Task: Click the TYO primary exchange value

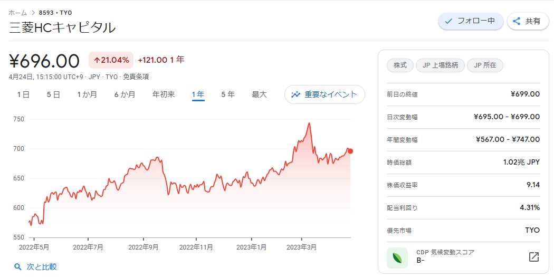Action: (532, 230)
